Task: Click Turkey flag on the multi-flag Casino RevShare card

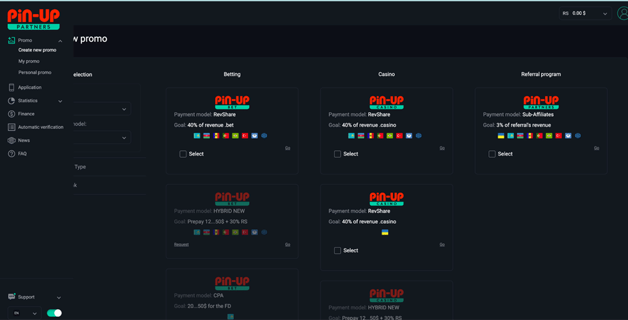Action: click(x=400, y=136)
